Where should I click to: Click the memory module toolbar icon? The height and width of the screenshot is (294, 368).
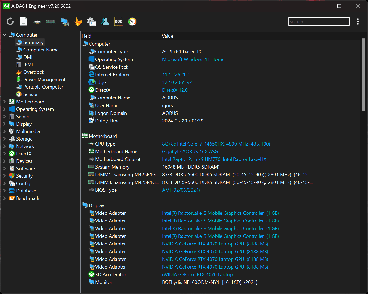click(51, 21)
